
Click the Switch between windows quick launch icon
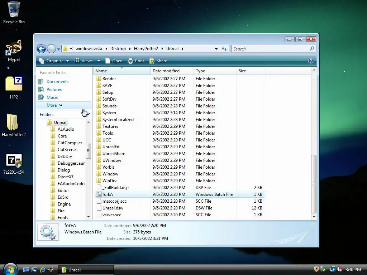pos(34,270)
